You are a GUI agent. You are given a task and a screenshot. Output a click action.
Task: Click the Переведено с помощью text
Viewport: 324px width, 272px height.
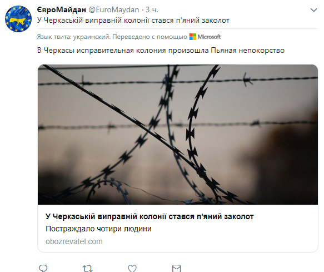point(149,37)
